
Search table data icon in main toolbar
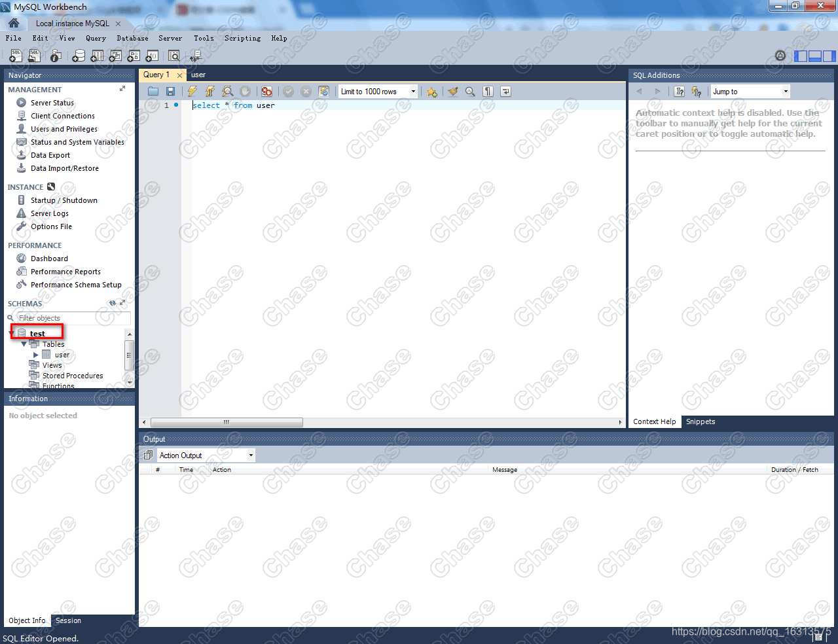pos(173,56)
